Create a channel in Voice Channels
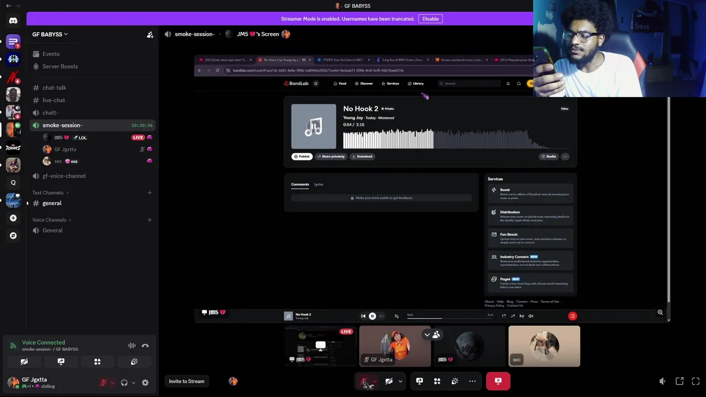The height and width of the screenshot is (397, 706). click(x=149, y=220)
